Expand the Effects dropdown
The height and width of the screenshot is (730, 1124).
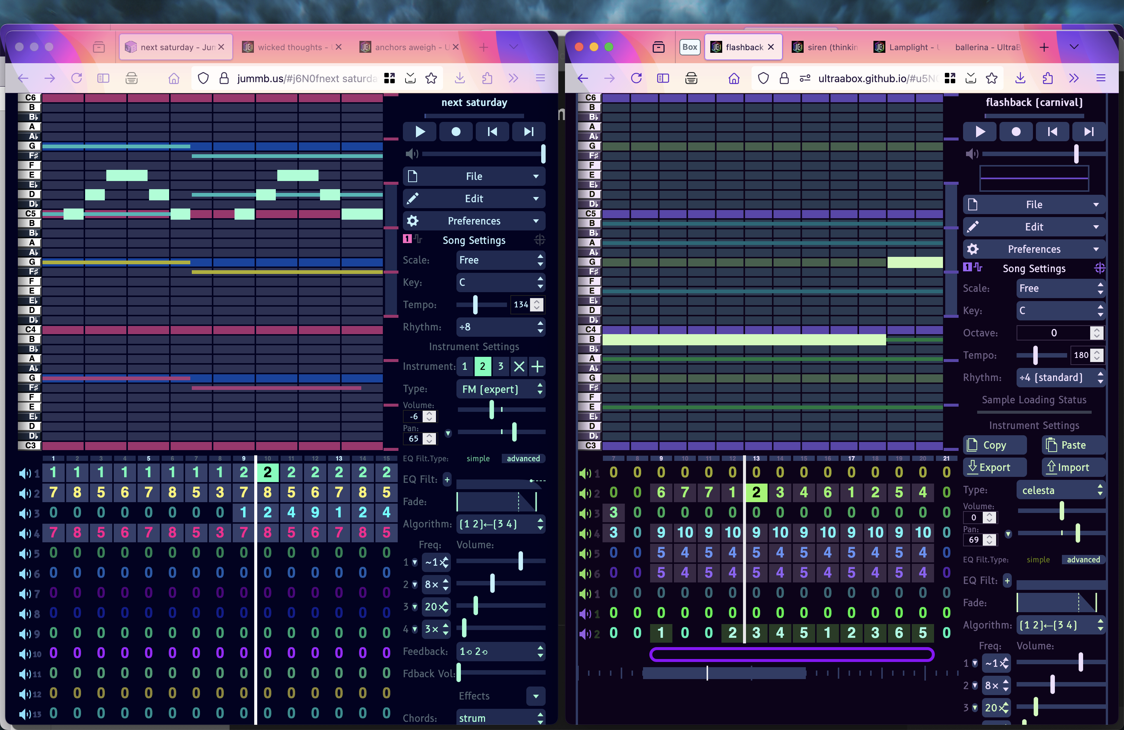(536, 696)
